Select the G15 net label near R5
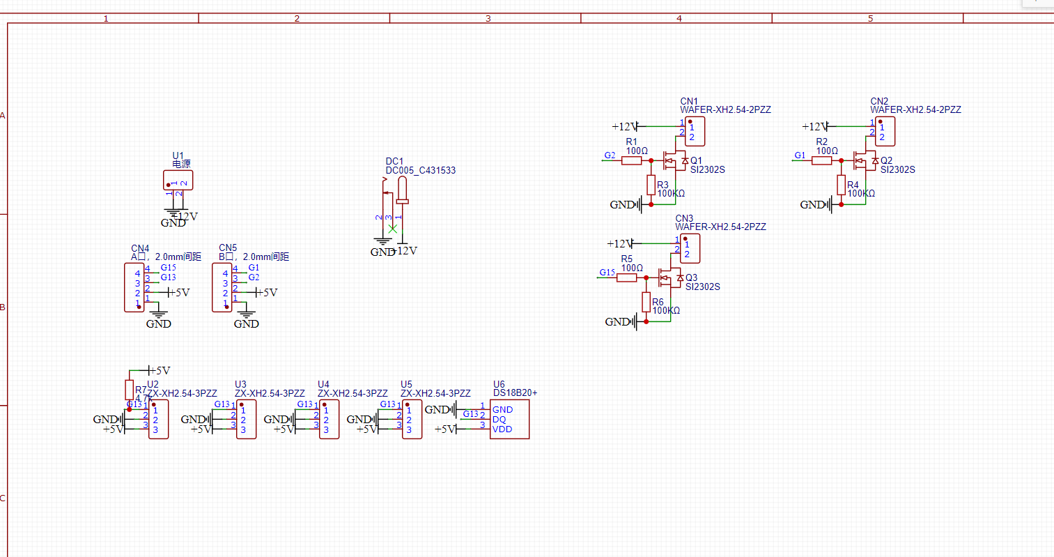This screenshot has width=1054, height=557. (607, 273)
